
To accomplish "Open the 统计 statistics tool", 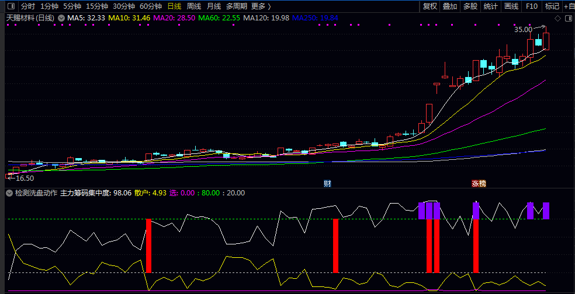I will click(491, 6).
